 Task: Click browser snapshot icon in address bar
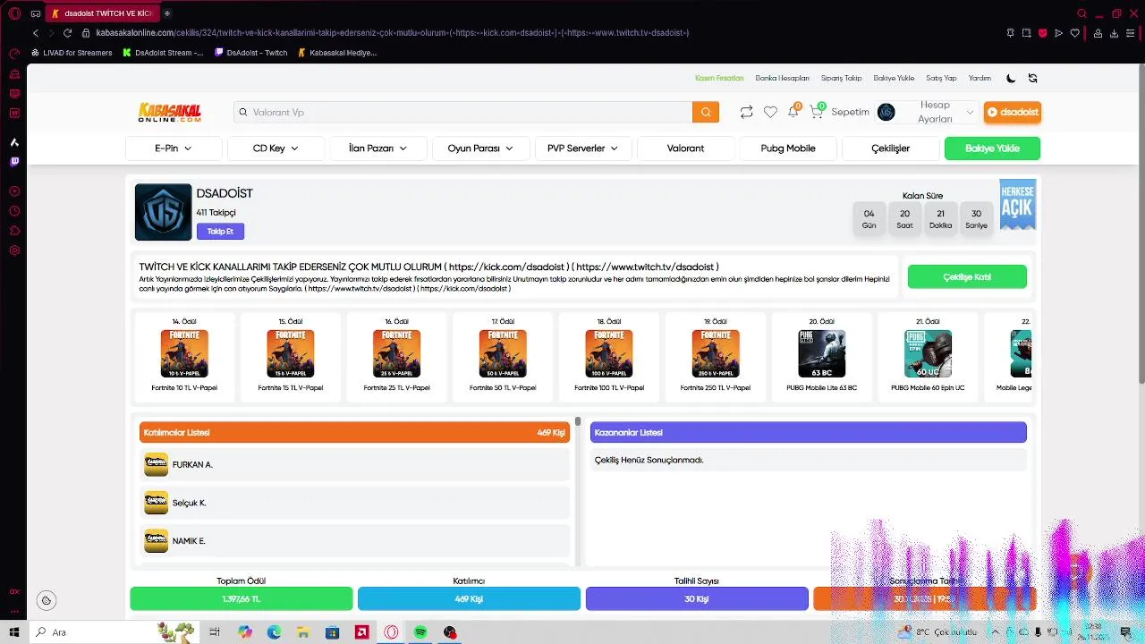(x=1026, y=33)
